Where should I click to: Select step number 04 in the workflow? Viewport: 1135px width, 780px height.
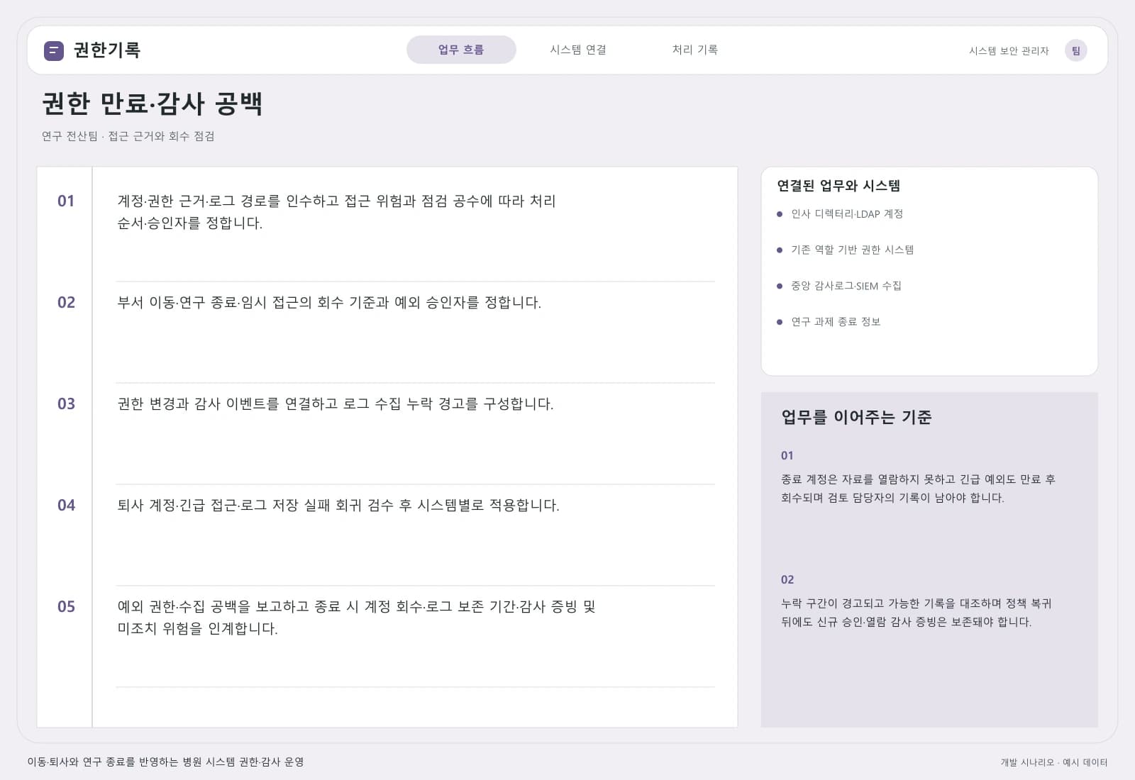click(x=66, y=505)
